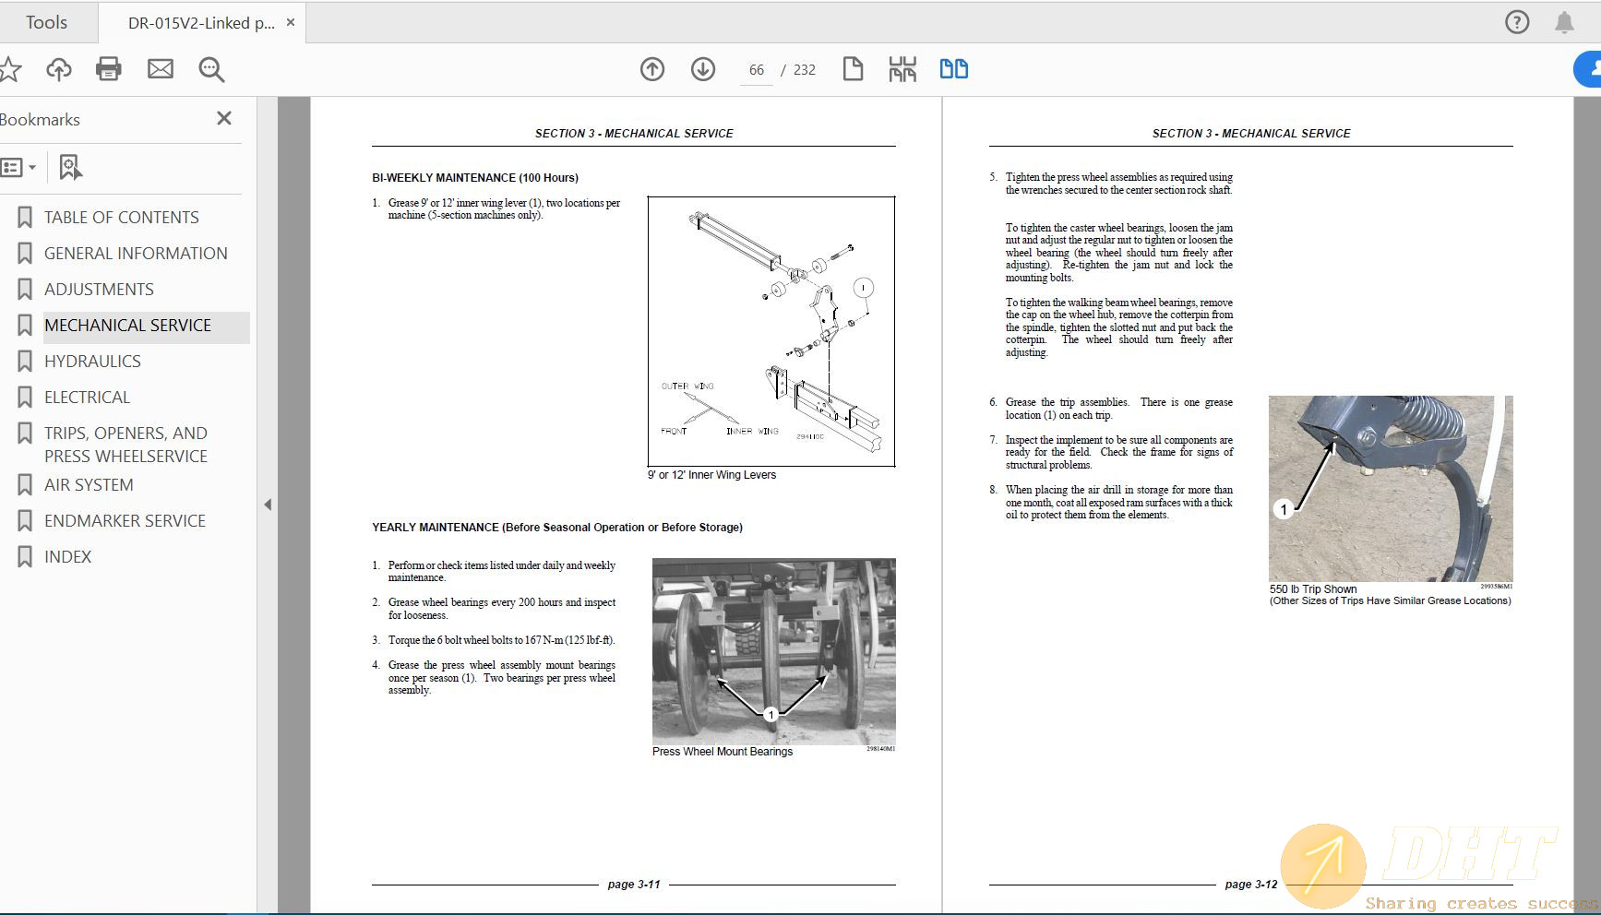
Task: Upload file with cloud arrow icon
Action: click(x=59, y=69)
